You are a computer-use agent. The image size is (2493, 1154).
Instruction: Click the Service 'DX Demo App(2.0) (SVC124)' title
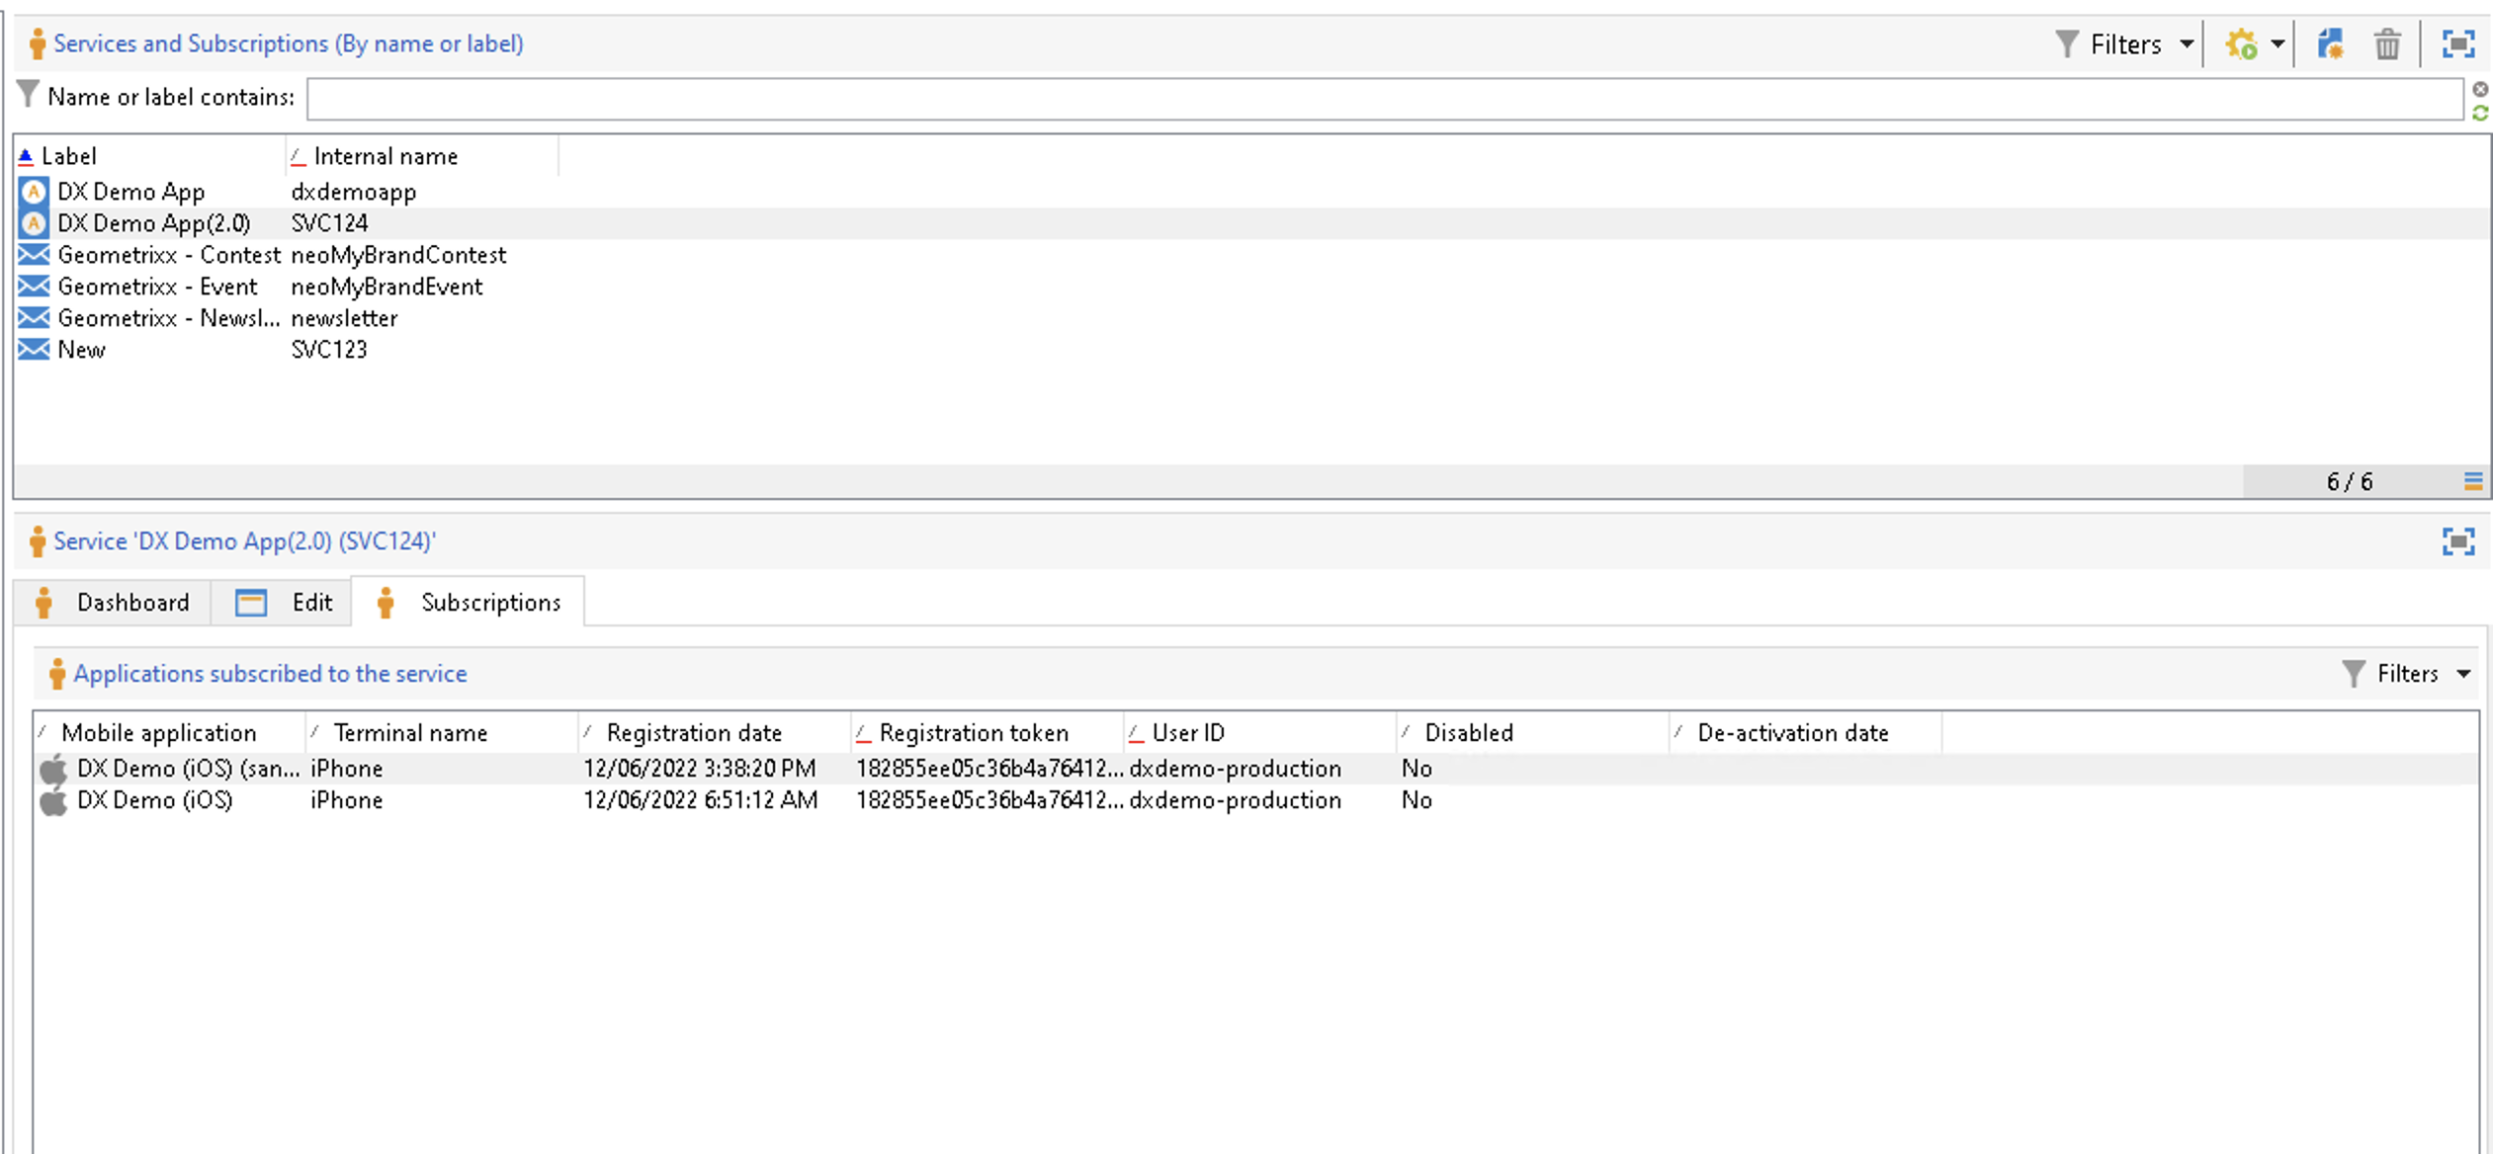tap(244, 541)
